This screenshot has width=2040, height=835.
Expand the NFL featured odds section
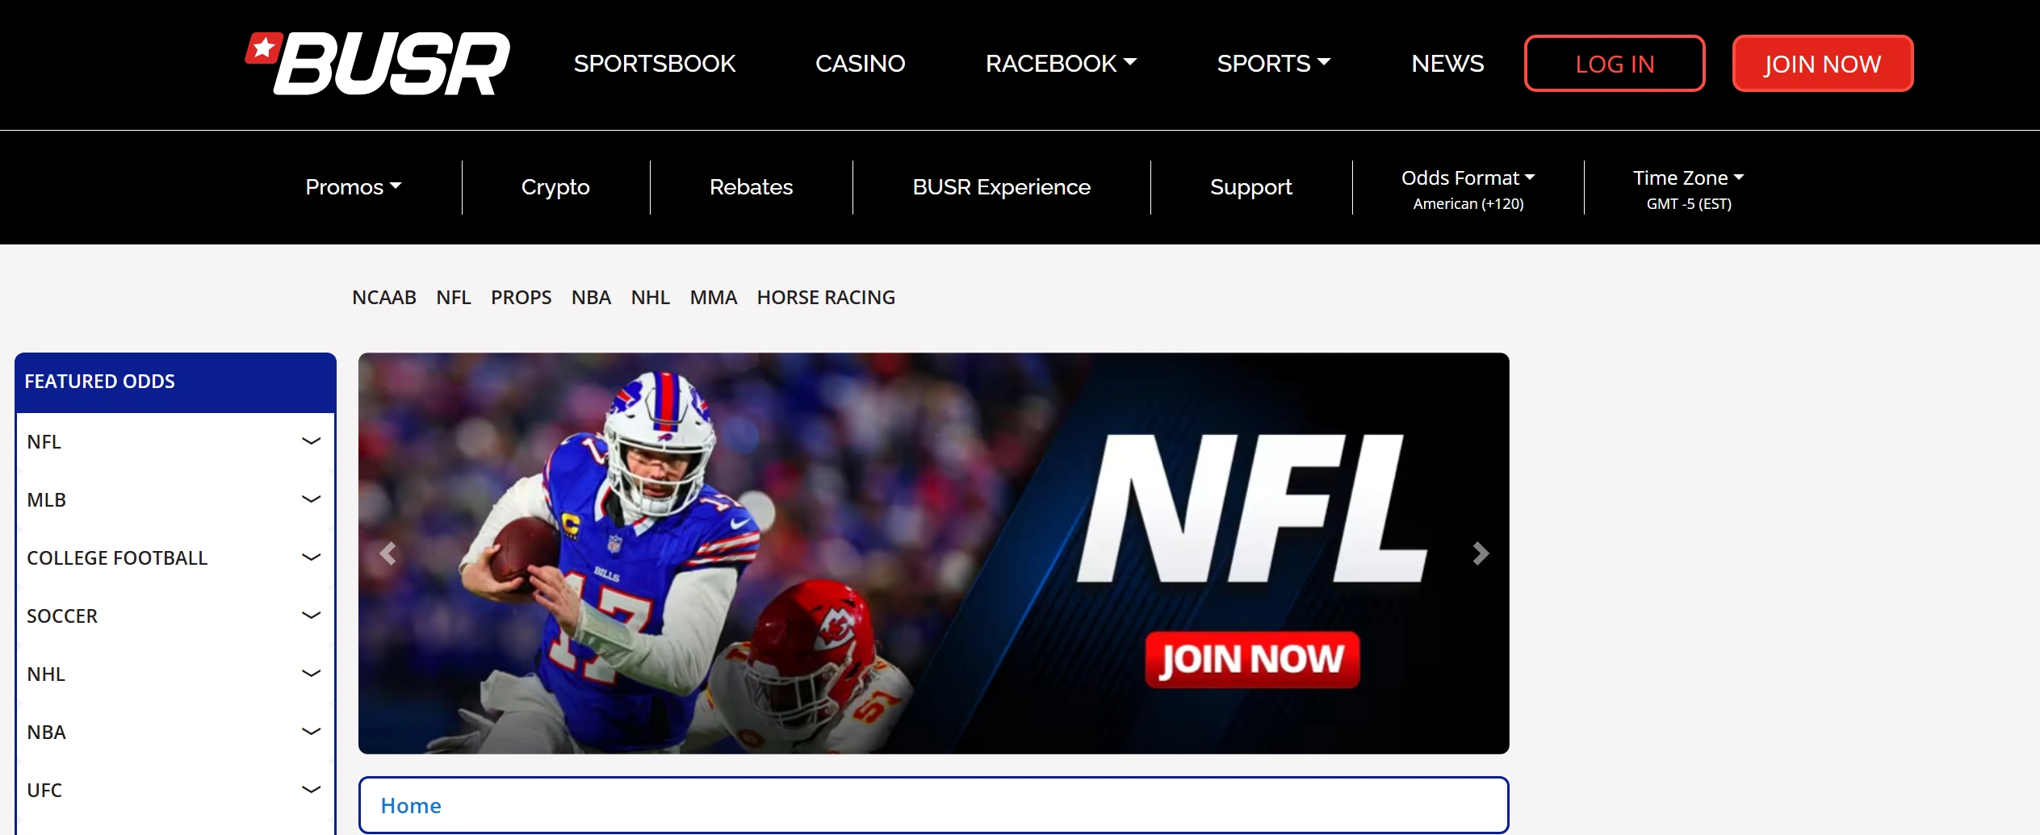(311, 441)
